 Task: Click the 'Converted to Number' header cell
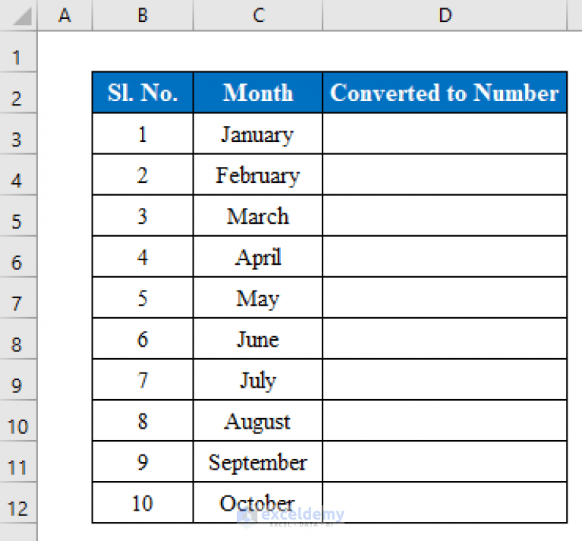(x=445, y=93)
